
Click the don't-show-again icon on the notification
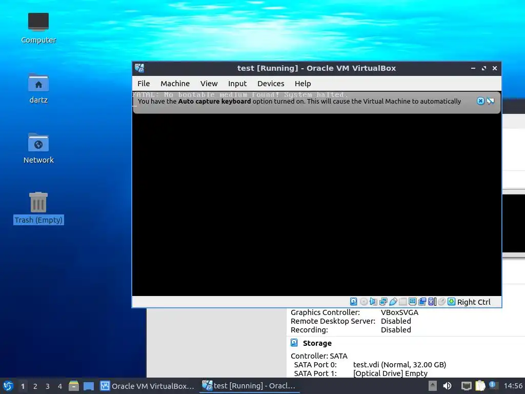491,101
